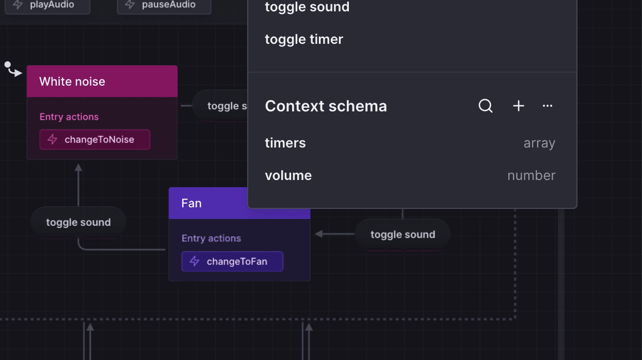The image size is (642, 360).
Task: Select the changeToNoise lightning bolt icon
Action: pos(52,139)
